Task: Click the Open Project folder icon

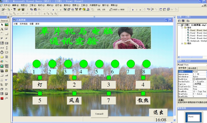Action: pyautogui.click(x=19, y=10)
